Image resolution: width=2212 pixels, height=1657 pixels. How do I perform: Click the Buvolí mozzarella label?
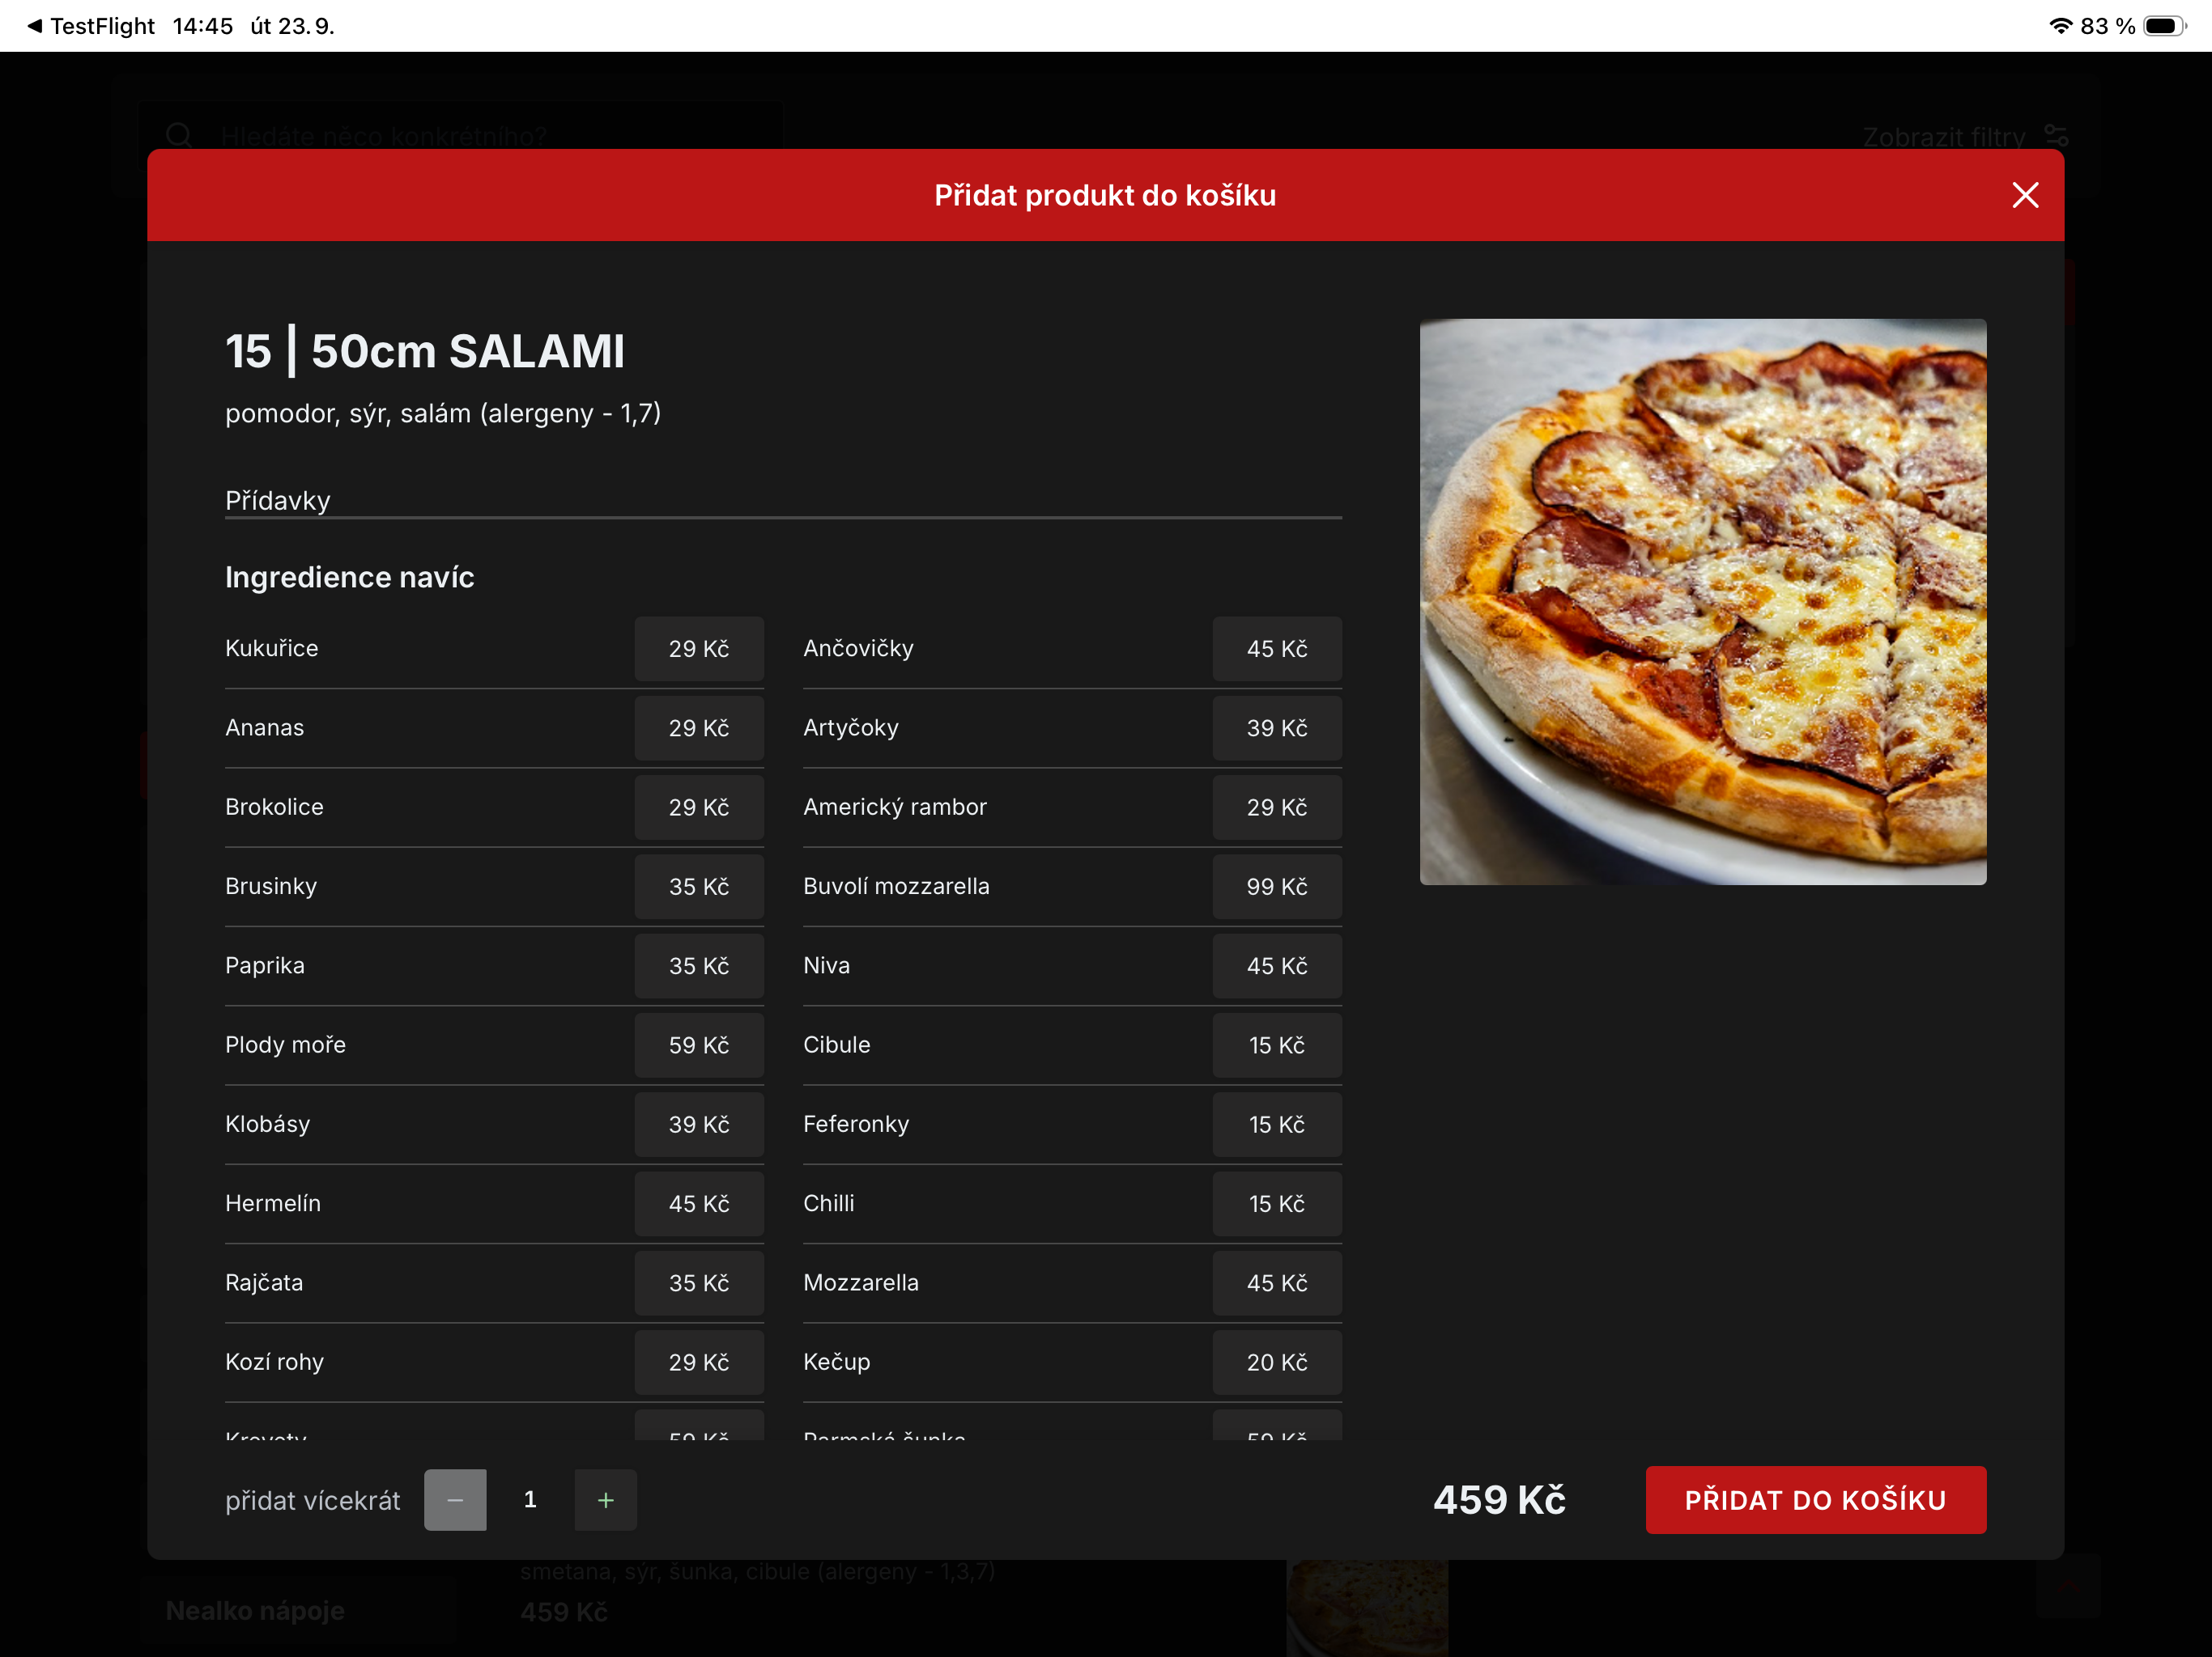896,887
